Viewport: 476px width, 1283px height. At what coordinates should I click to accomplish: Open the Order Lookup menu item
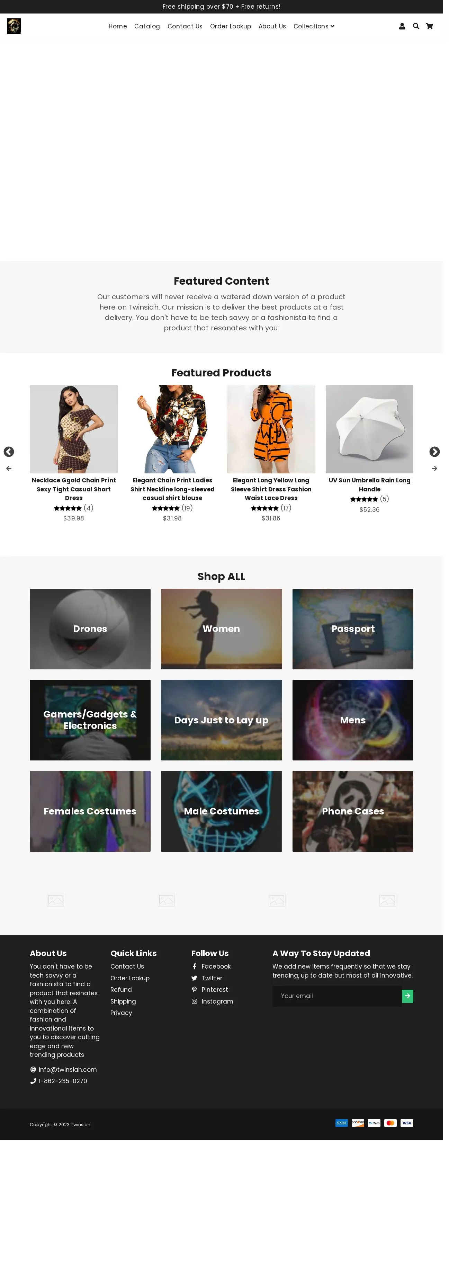pos(231,26)
